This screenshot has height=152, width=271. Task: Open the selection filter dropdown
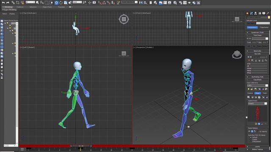tap(30, 2)
